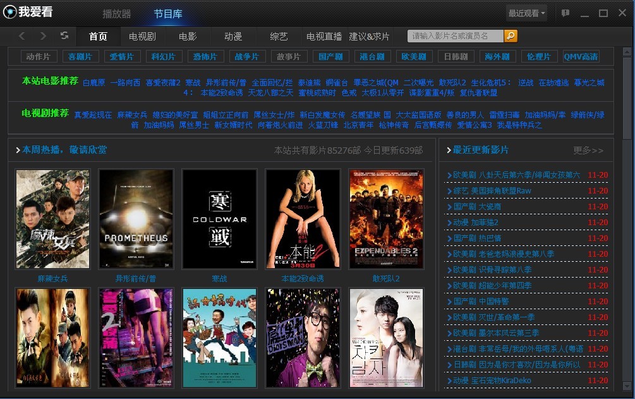Viewport: 635px width, 399px height.
Task: Open the Expendables 2 poster thumbnail
Action: pos(386,219)
